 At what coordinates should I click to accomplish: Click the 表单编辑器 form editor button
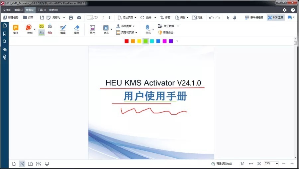click(254, 18)
